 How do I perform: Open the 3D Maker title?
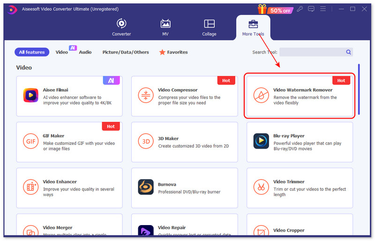pos(168,139)
